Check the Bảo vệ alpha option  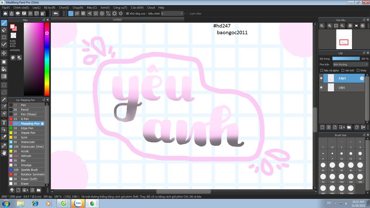point(322,70)
